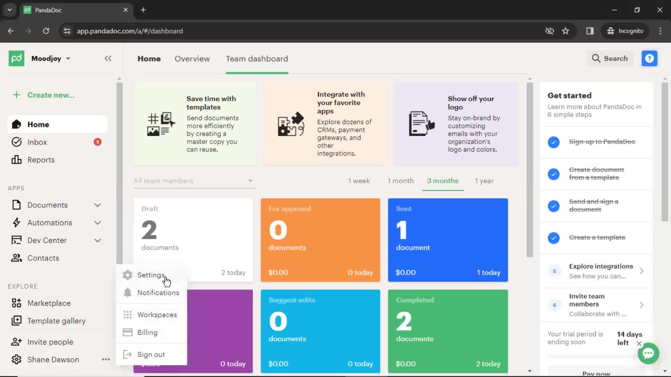
Task: Select the Team dashboard tab
Action: pos(256,58)
